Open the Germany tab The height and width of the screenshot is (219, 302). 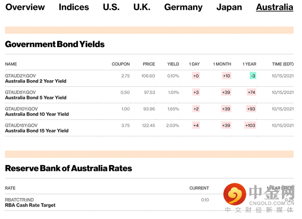coord(183,7)
